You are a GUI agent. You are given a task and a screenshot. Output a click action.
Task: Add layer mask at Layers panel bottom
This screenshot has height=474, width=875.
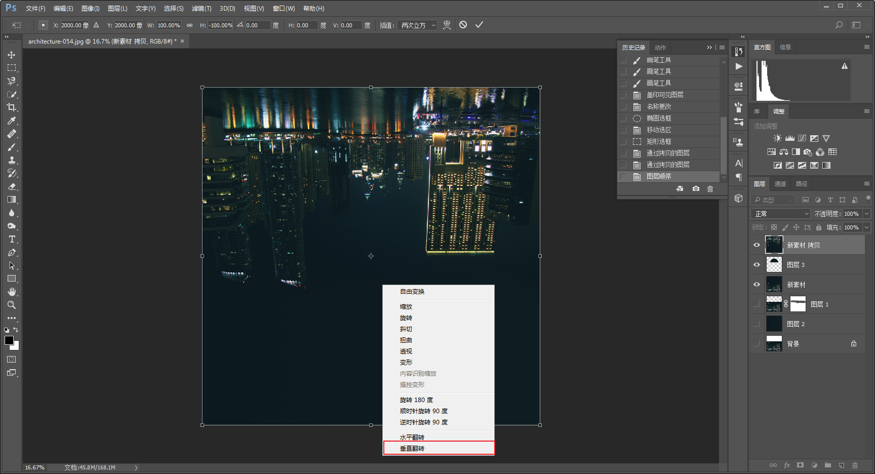[800, 465]
